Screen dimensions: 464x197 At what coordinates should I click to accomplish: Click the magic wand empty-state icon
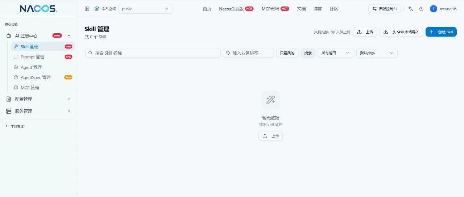click(x=270, y=100)
